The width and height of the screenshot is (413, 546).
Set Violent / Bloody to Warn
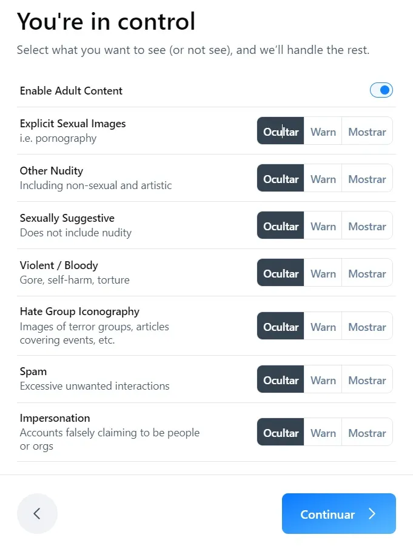(323, 273)
